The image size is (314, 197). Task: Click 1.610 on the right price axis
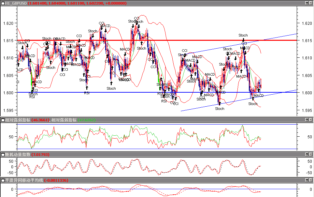tap(307, 58)
